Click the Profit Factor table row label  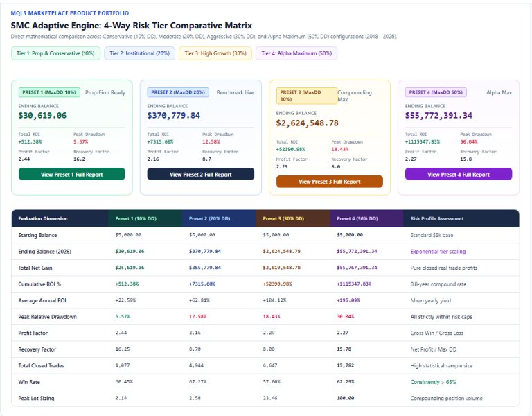click(33, 333)
